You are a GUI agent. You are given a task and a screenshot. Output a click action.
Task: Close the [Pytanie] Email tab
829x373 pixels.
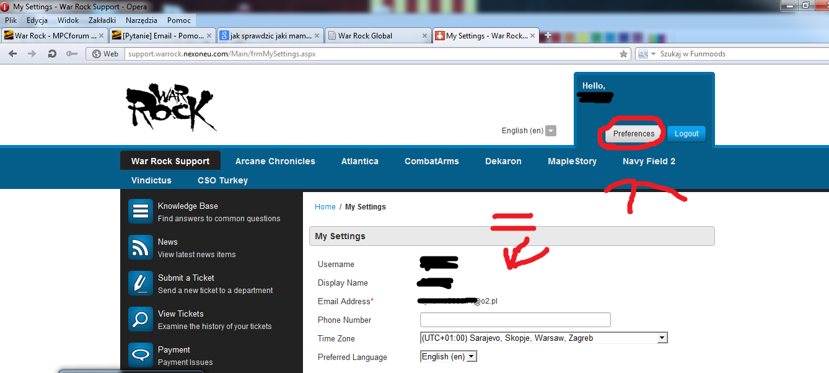click(x=210, y=36)
